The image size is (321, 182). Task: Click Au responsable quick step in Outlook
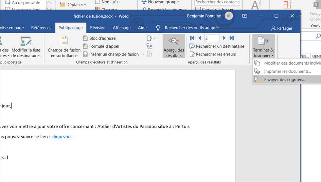tap(22, 3)
